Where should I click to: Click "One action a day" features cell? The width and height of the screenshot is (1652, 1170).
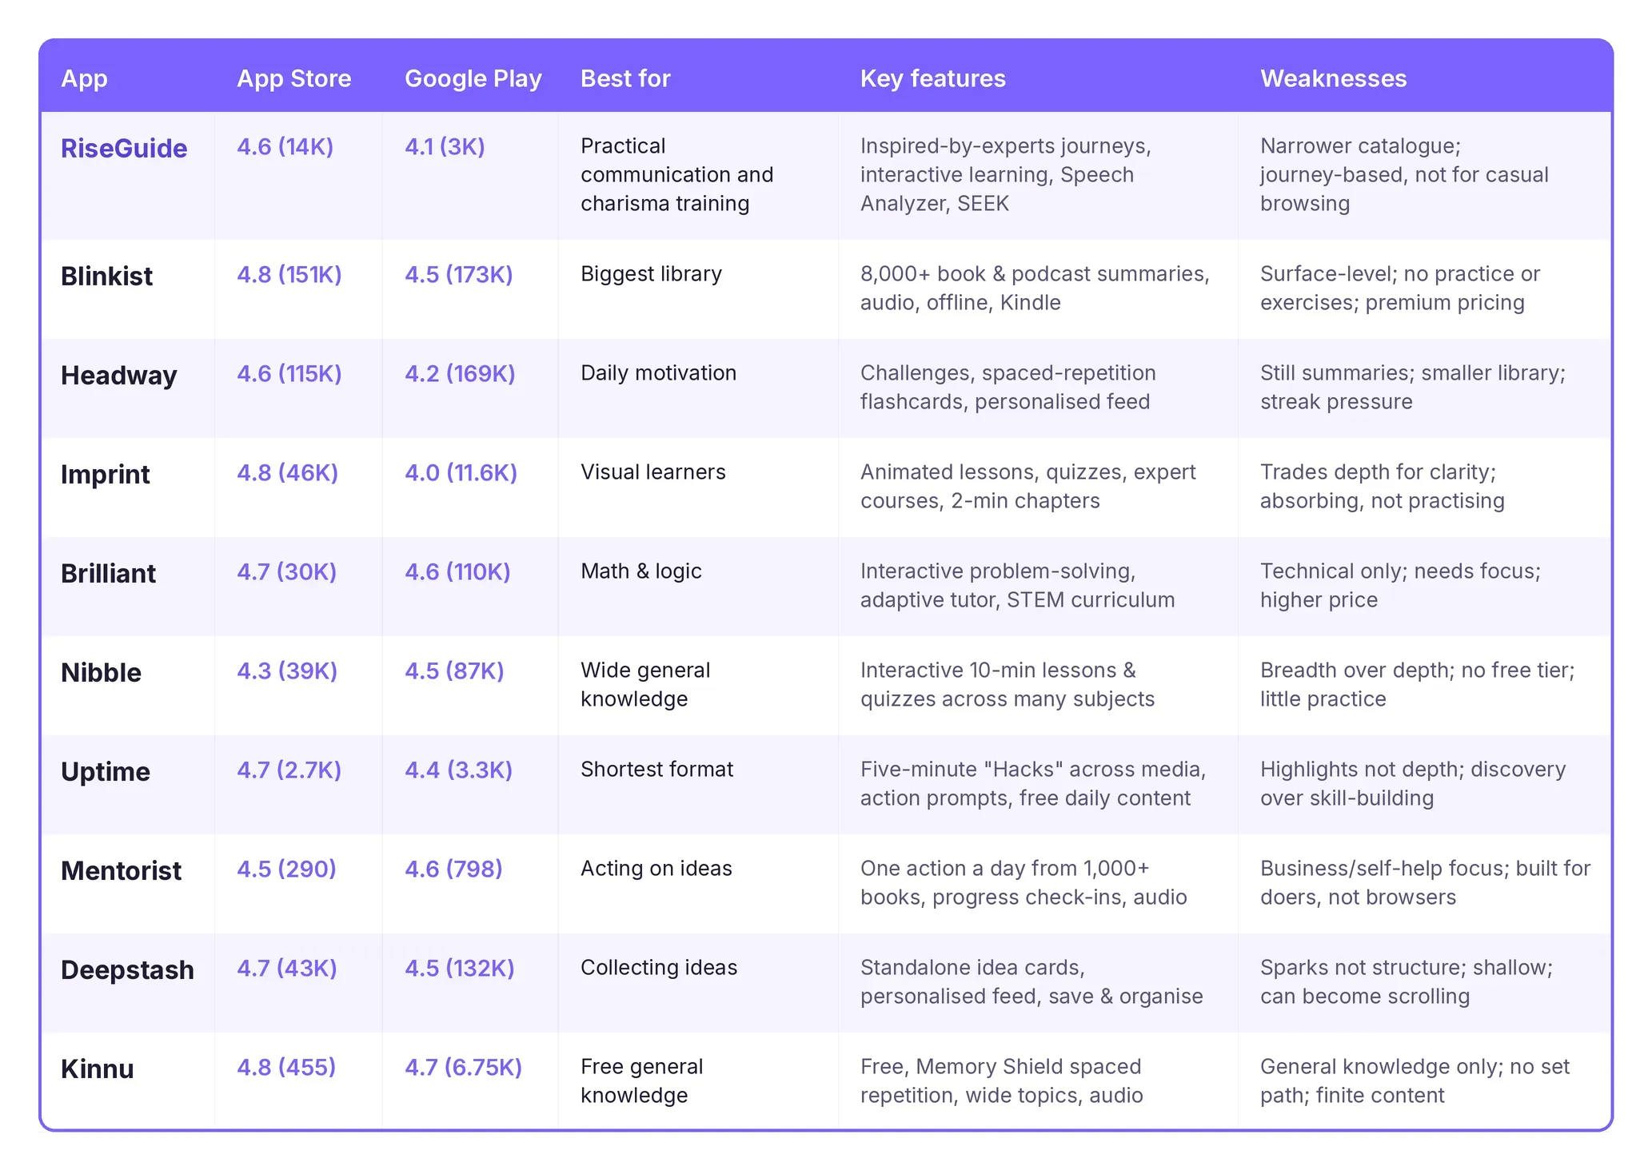[x=1024, y=883]
